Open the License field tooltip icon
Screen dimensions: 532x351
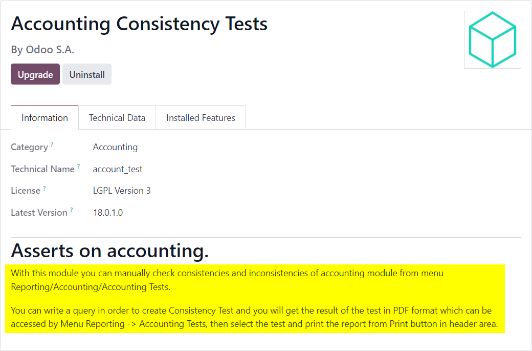point(43,187)
